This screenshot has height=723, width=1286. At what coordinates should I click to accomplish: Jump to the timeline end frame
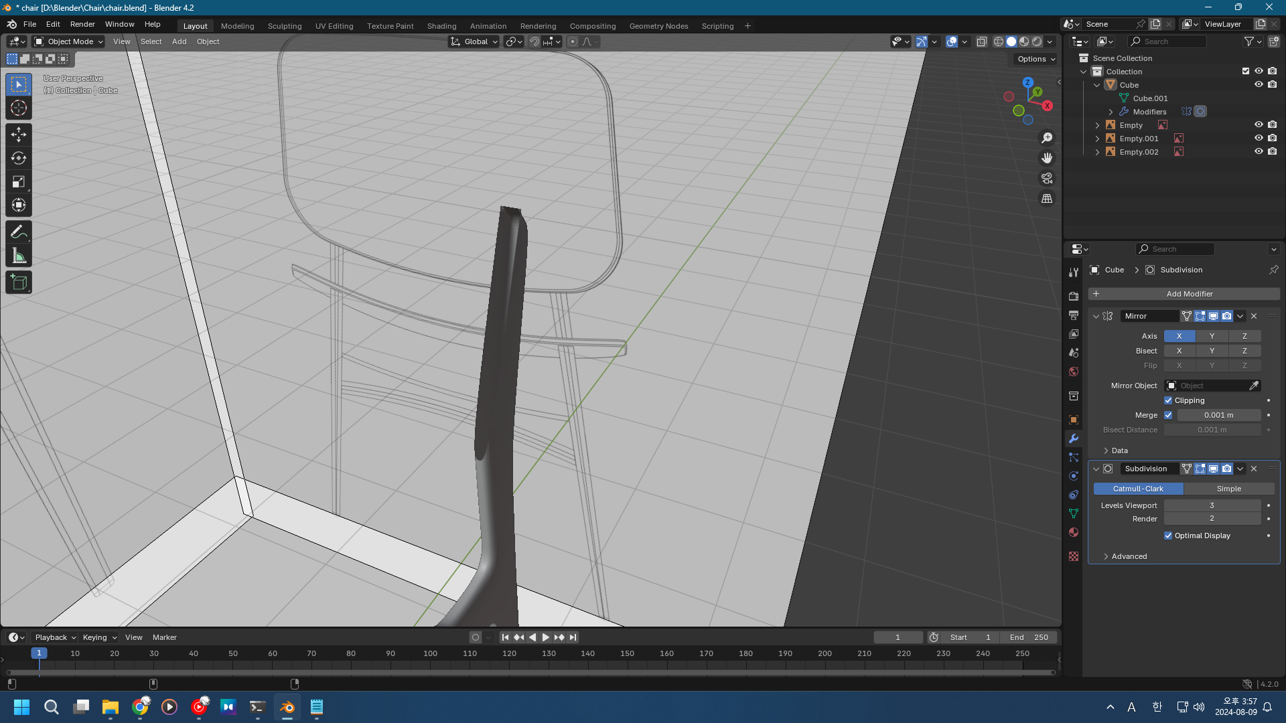(573, 637)
